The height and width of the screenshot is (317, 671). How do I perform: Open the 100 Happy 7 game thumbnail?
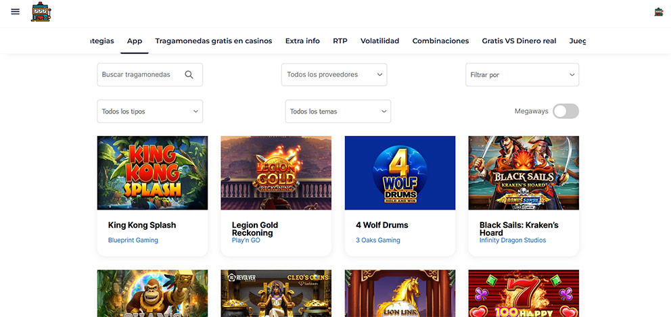tap(524, 293)
